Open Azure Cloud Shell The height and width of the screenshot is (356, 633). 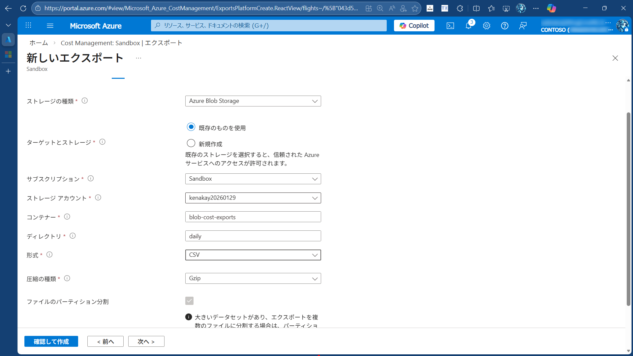(450, 25)
